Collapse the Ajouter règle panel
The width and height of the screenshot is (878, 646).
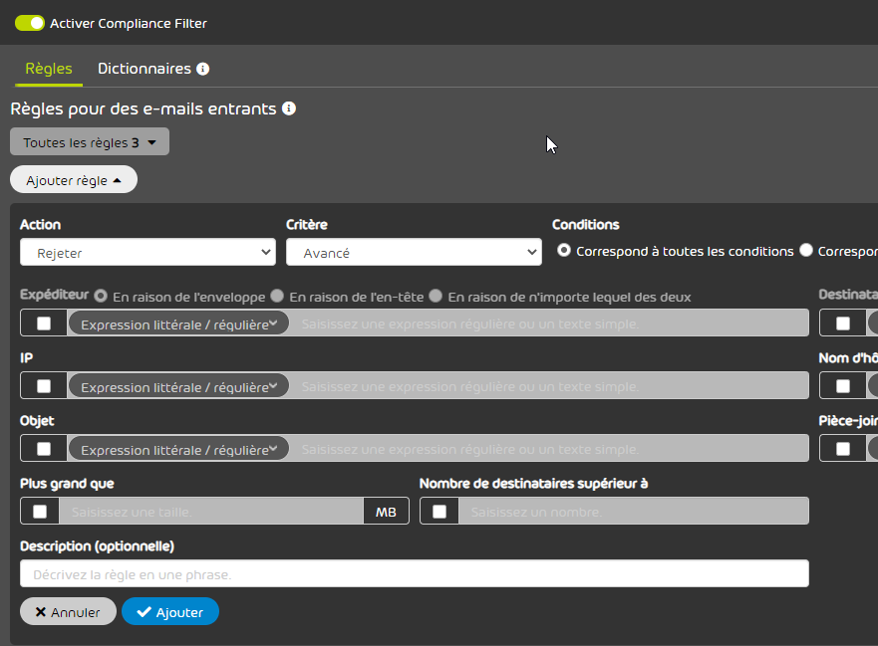pyautogui.click(x=74, y=179)
